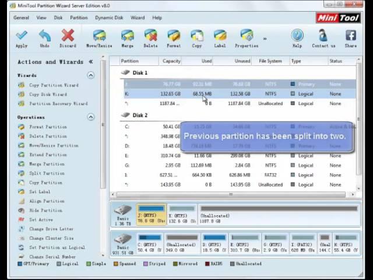Open the Label toolbar tool
The width and height of the screenshot is (373, 280).
coord(220,39)
